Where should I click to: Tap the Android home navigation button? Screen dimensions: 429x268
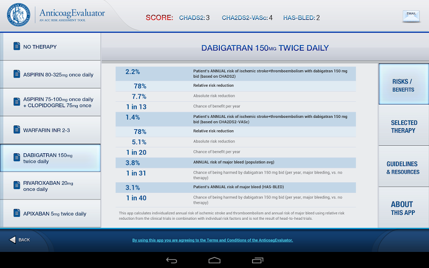214,260
